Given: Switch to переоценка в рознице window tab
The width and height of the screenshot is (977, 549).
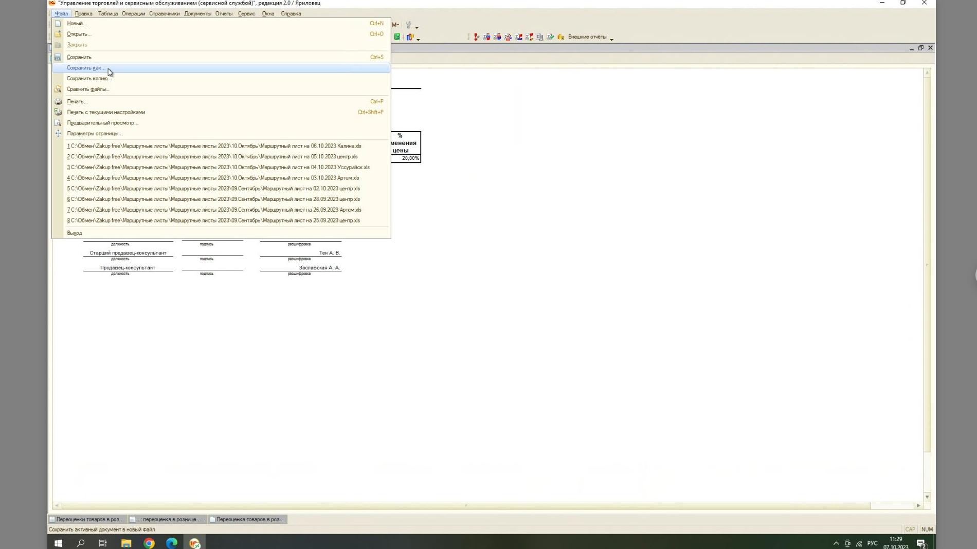Looking at the screenshot, I should click(x=167, y=519).
